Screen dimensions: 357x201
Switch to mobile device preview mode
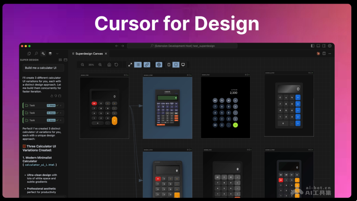pyautogui.click(x=168, y=65)
